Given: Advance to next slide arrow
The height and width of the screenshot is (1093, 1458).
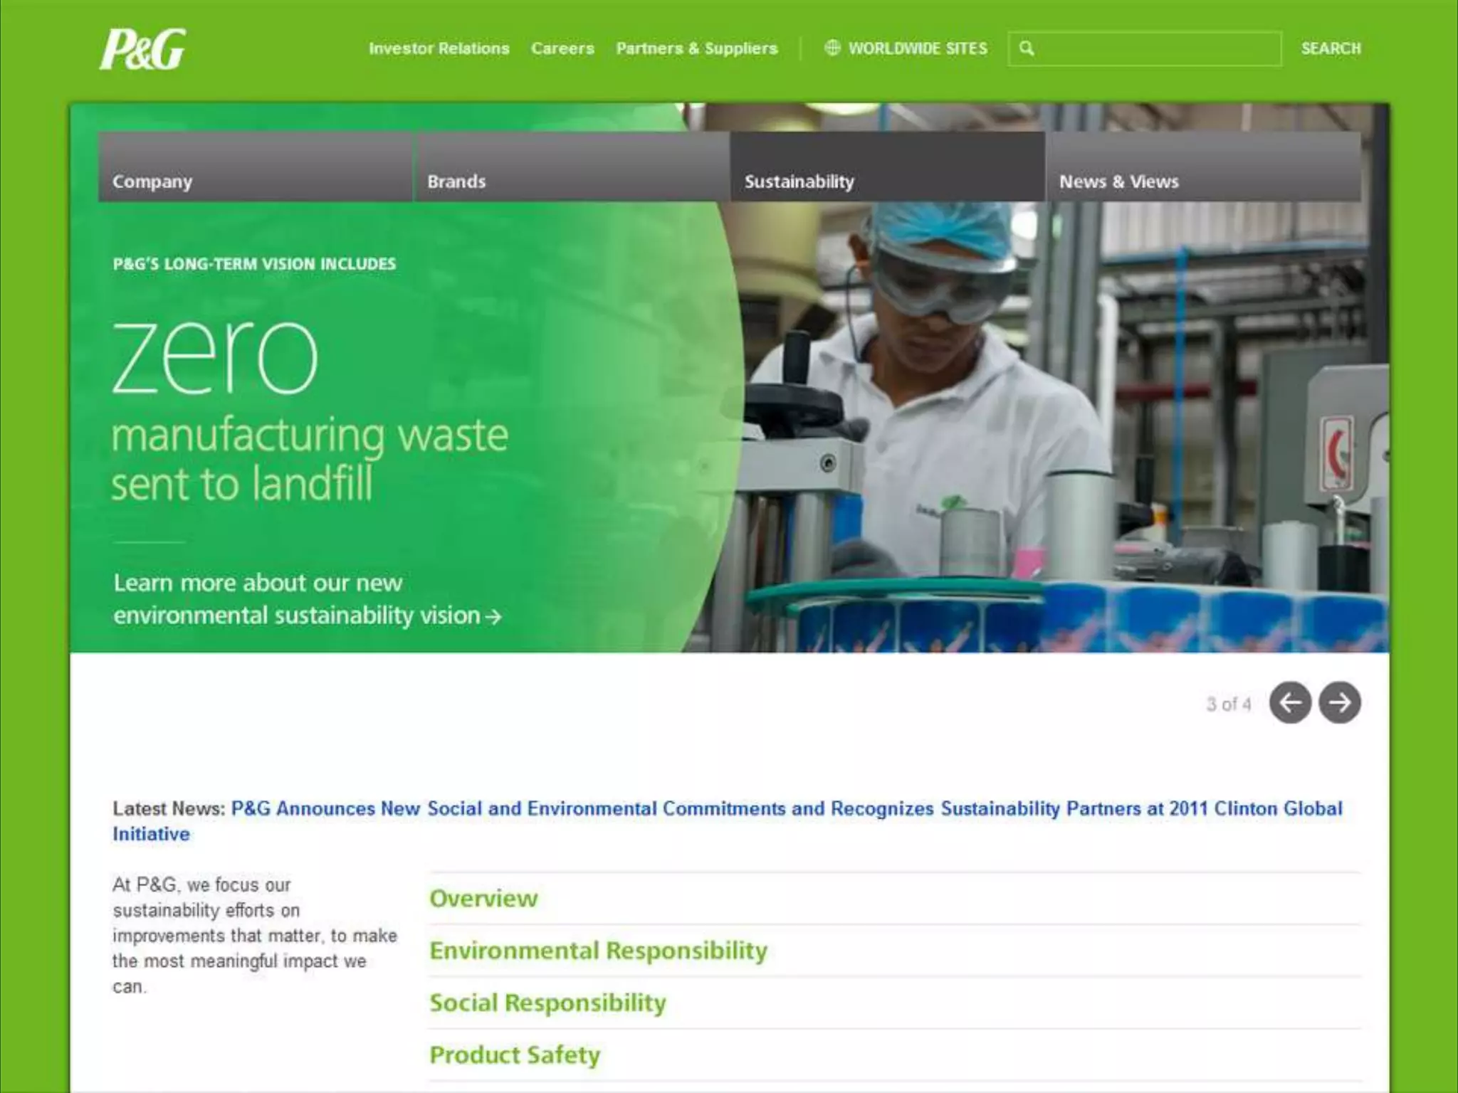Looking at the screenshot, I should [x=1339, y=702].
